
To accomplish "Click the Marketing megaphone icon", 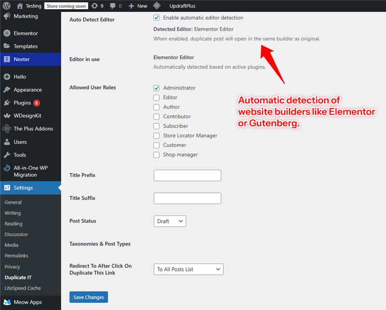I will click(x=7, y=16).
